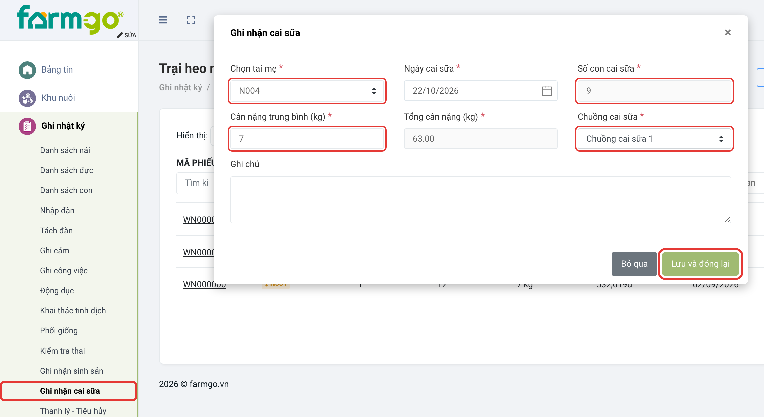Image resolution: width=764 pixels, height=417 pixels.
Task: Open Danh sách đực
Action: [67, 170]
